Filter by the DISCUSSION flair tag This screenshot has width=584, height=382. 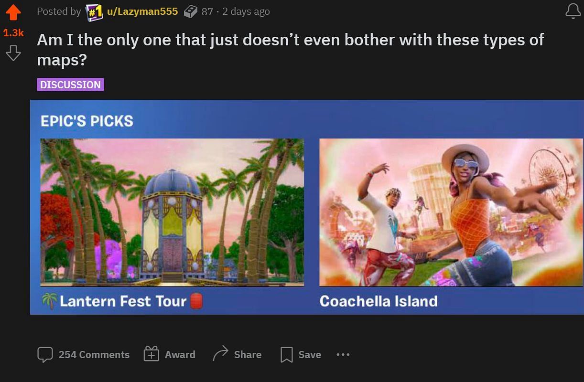(x=70, y=85)
